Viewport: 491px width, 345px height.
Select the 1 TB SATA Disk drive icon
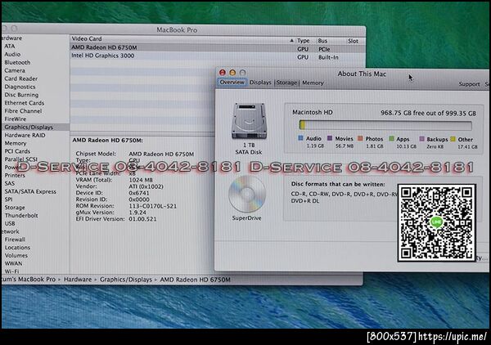pos(249,121)
